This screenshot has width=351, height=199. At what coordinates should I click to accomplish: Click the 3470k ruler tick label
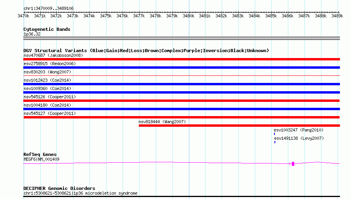coord(23,16)
